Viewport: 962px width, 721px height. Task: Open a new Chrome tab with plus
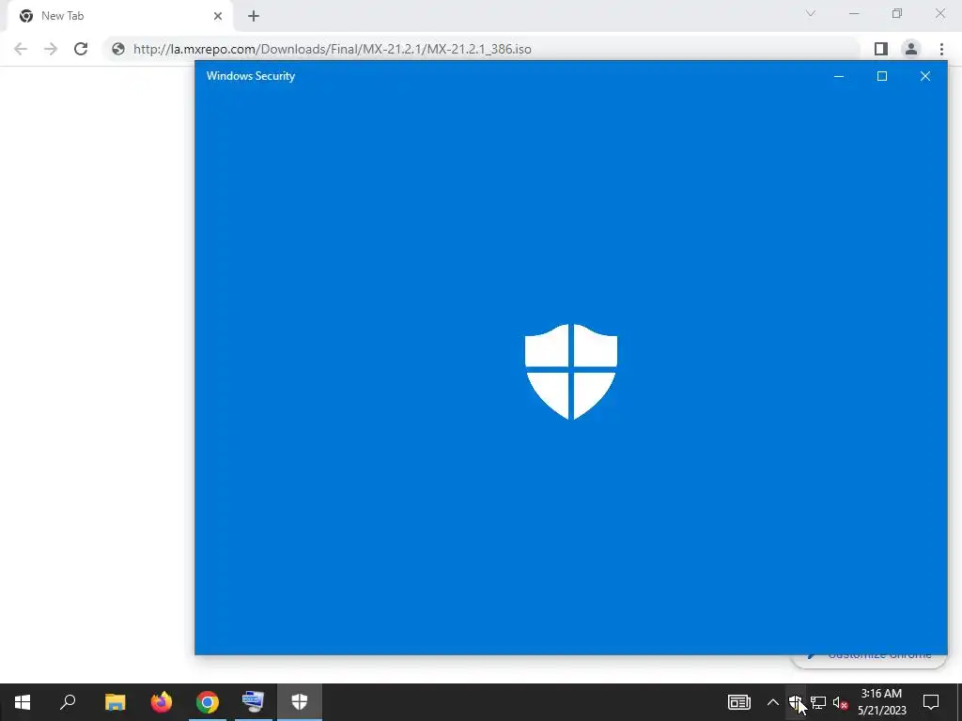[x=254, y=16]
